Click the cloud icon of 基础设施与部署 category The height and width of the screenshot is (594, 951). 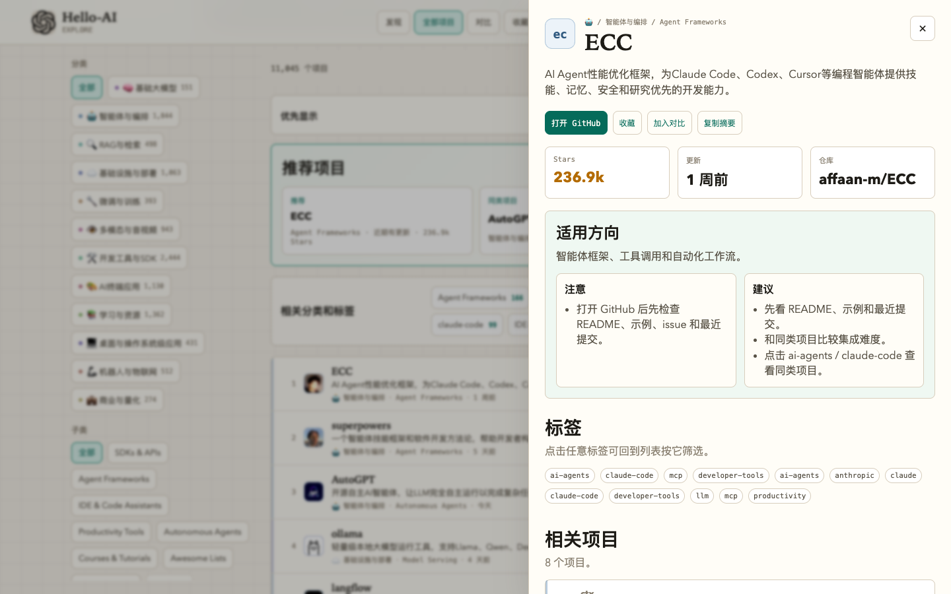pos(92,173)
